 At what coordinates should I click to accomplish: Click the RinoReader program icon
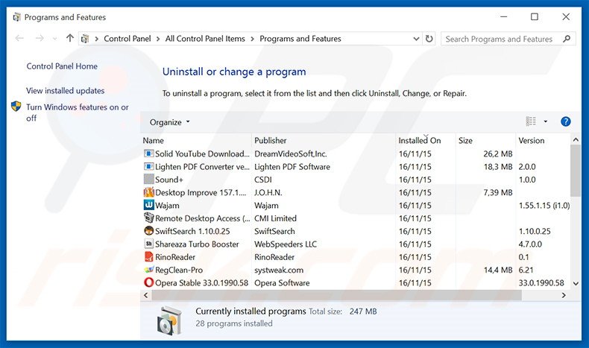(149, 257)
